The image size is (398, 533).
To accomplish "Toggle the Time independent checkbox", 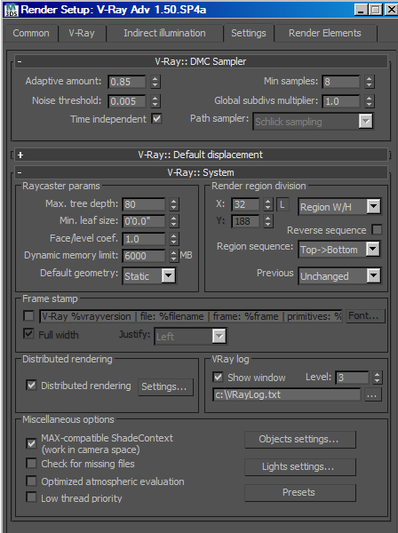I will tap(156, 119).
